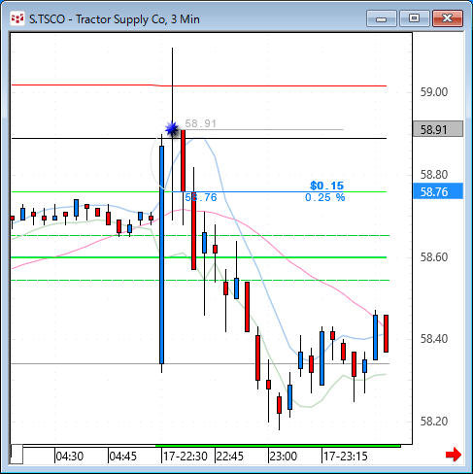
Task: Click the gray 58.91 text on chart
Action: pyautogui.click(x=200, y=123)
